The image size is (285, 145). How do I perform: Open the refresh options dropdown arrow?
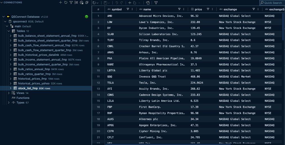click(98, 3)
